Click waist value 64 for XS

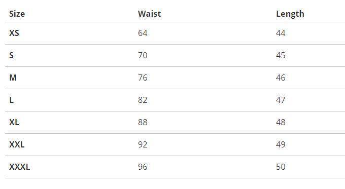click(143, 33)
